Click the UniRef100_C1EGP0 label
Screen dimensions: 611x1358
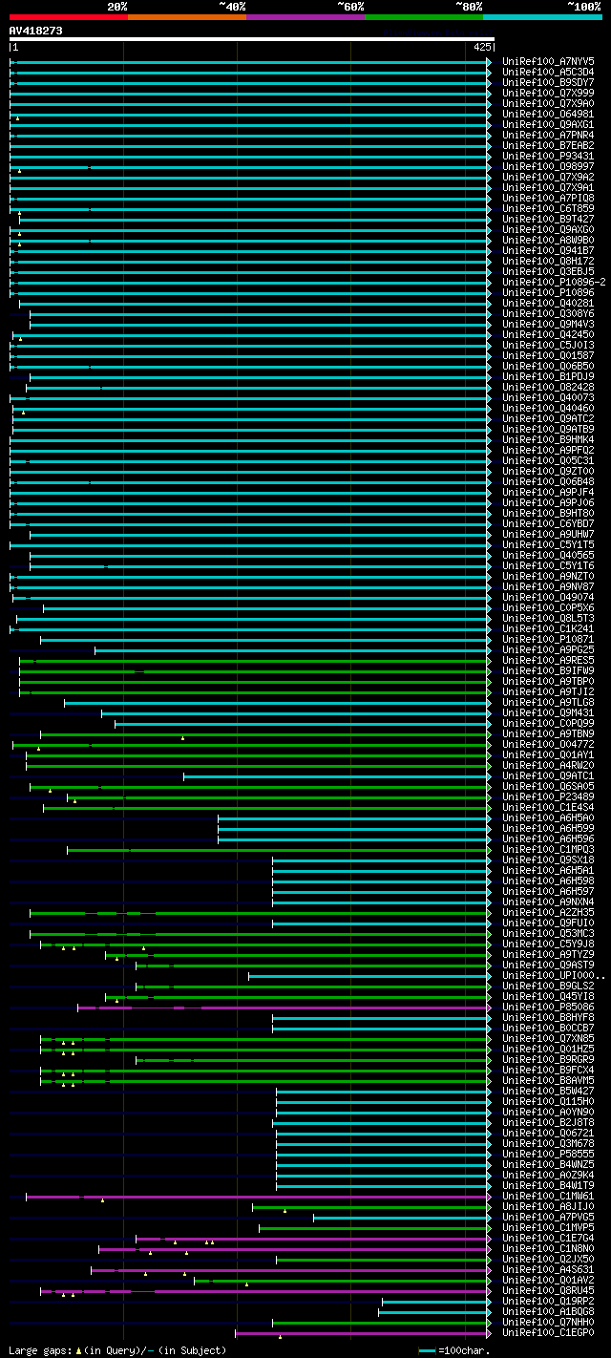pos(548,1332)
